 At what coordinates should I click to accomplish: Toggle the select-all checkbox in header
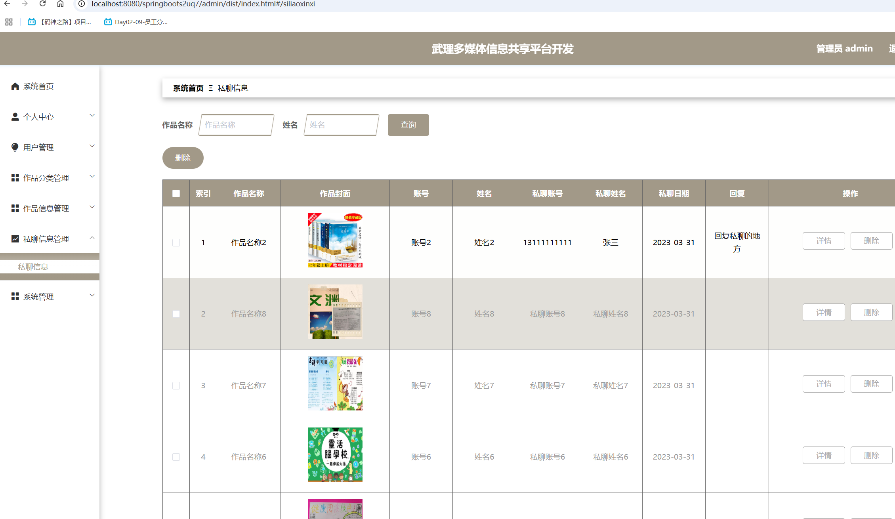pos(176,193)
